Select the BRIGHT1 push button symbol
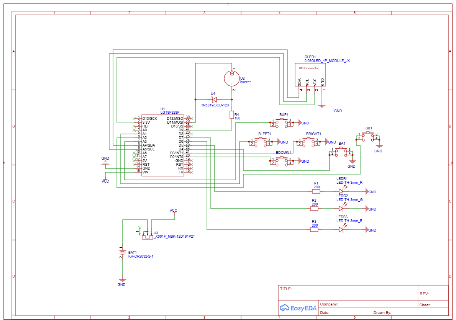456x320 pixels. (308, 142)
